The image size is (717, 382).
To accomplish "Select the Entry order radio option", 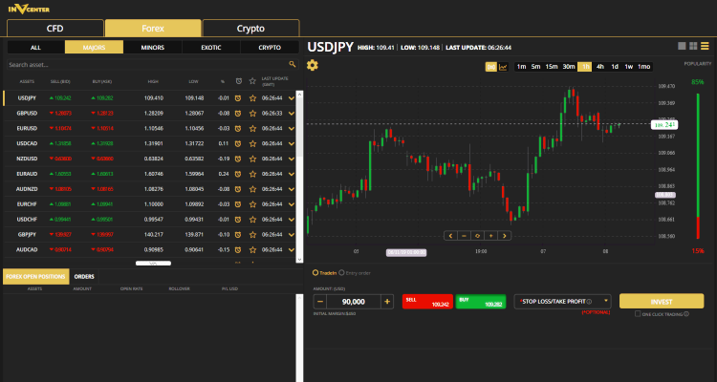I will pos(341,273).
